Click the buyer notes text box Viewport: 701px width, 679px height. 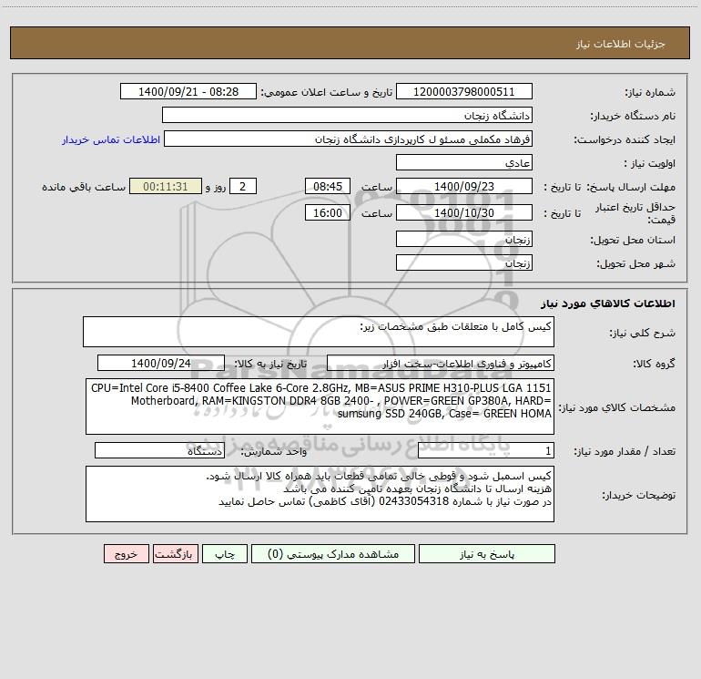tap(320, 494)
